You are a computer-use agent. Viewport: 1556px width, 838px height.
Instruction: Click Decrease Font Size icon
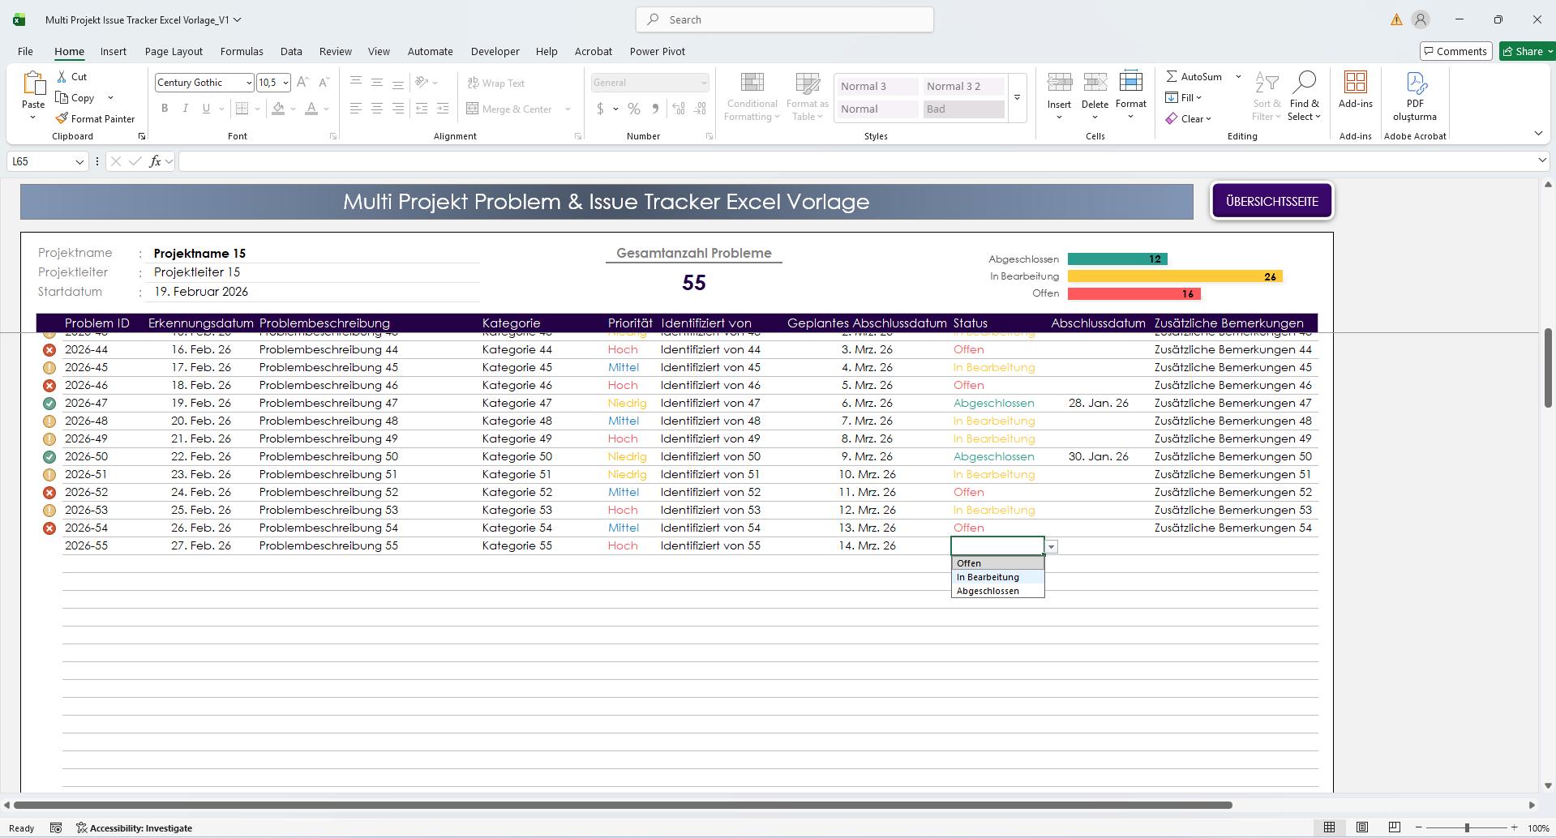pos(324,82)
